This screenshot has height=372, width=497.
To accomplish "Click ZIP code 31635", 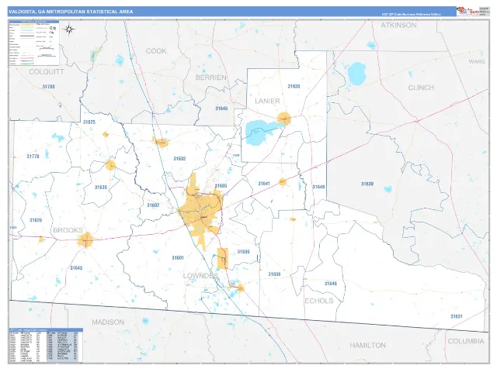I will [294, 86].
